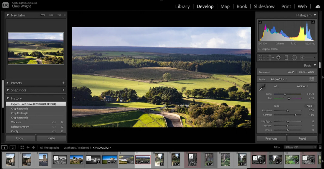Select the Adjustment Brush tool
The width and height of the screenshot is (324, 169).
308,58
